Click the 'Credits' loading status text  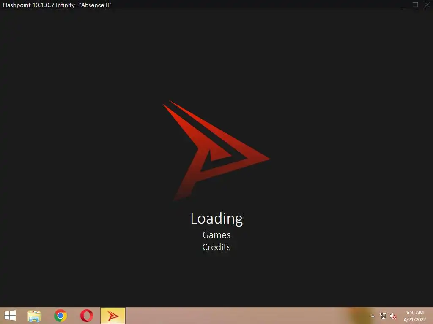pos(216,247)
